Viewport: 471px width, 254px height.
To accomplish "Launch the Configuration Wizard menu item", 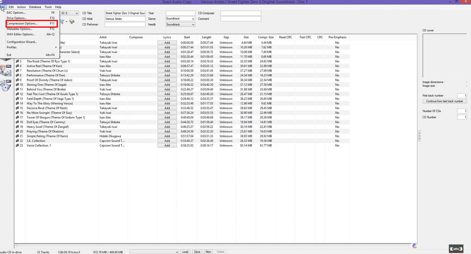I will [31, 42].
